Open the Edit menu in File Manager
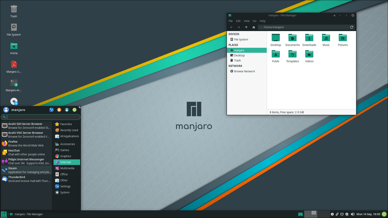Screen dimensions: 388x218 [x=238, y=21]
